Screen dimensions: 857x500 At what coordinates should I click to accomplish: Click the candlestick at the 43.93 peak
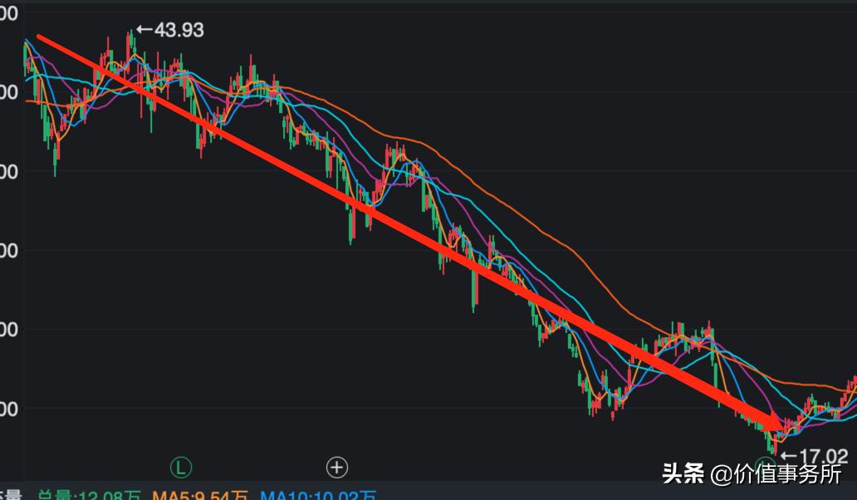coord(131,47)
